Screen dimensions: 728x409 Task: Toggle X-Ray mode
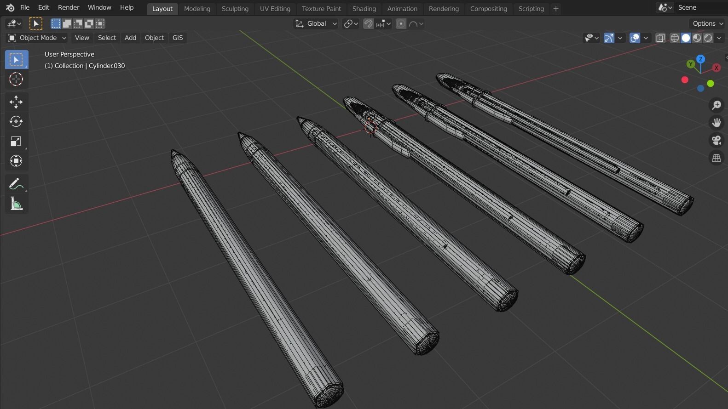[x=660, y=38]
